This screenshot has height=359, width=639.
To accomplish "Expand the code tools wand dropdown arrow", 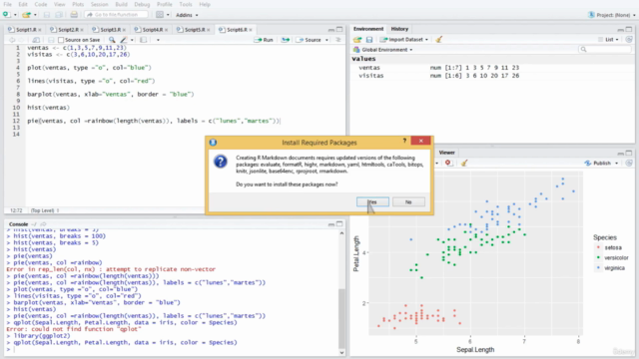I will (x=132, y=40).
